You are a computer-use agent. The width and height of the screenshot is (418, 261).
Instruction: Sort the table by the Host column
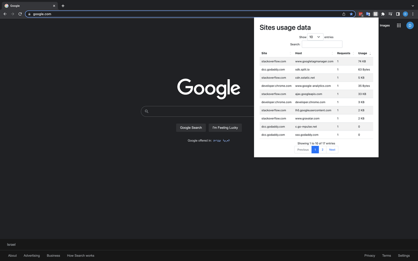click(x=298, y=53)
